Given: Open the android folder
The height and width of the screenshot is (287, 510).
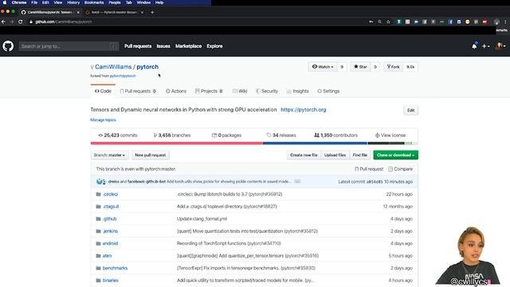Looking at the screenshot, I should (x=110, y=243).
